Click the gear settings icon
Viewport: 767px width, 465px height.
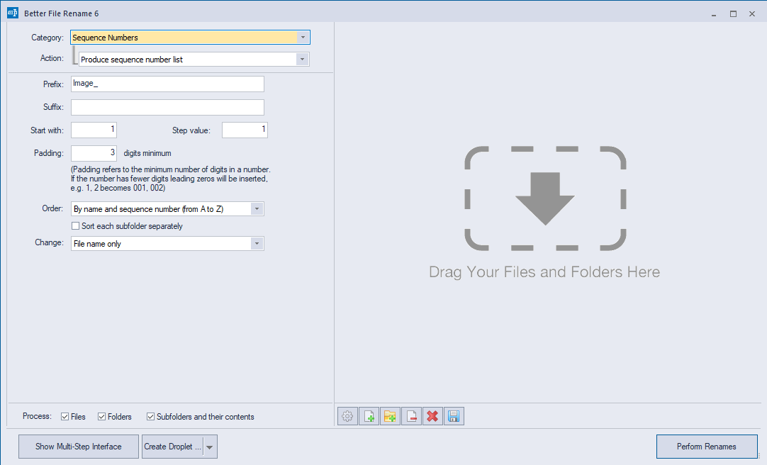coord(347,417)
